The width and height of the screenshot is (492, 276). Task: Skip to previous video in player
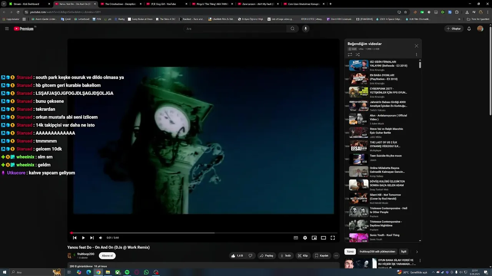click(75, 238)
